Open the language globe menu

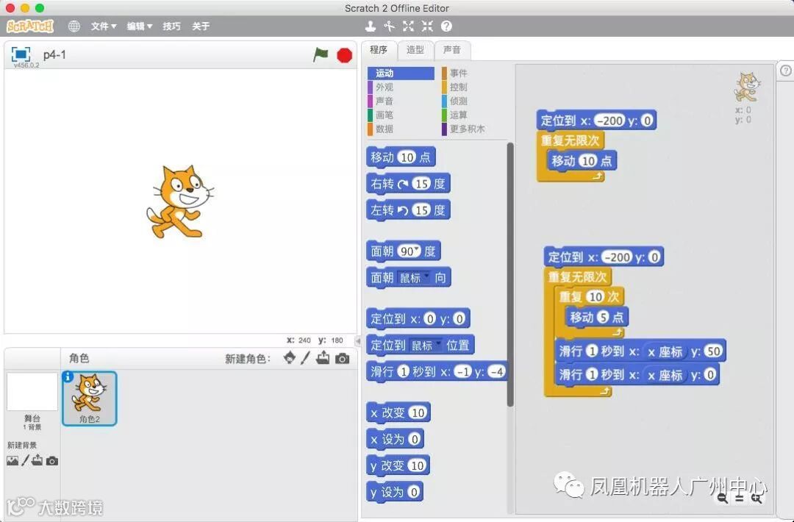pyautogui.click(x=74, y=26)
